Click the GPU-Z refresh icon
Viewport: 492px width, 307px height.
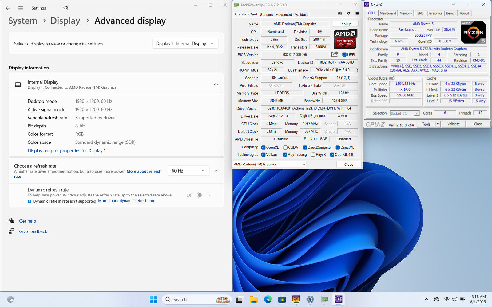point(348,14)
